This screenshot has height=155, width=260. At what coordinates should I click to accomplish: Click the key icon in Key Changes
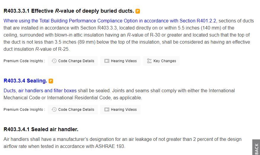pyautogui.click(x=149, y=61)
